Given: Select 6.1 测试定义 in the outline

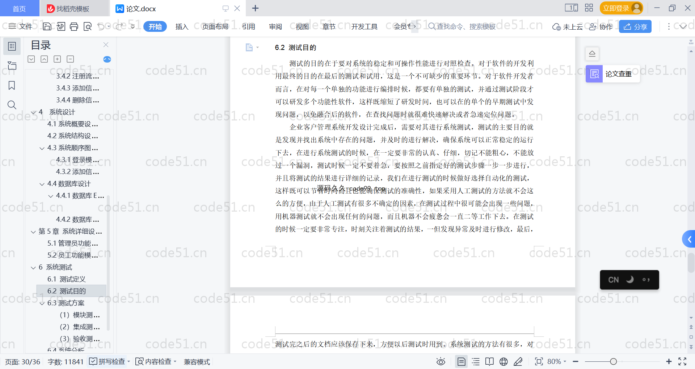Looking at the screenshot, I should tap(67, 279).
